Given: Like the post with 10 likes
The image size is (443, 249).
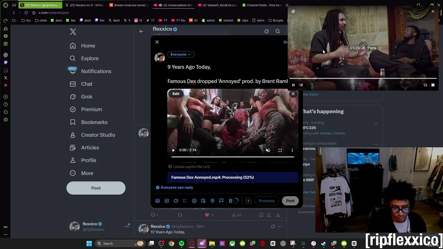Looking at the screenshot, I should pos(207,215).
